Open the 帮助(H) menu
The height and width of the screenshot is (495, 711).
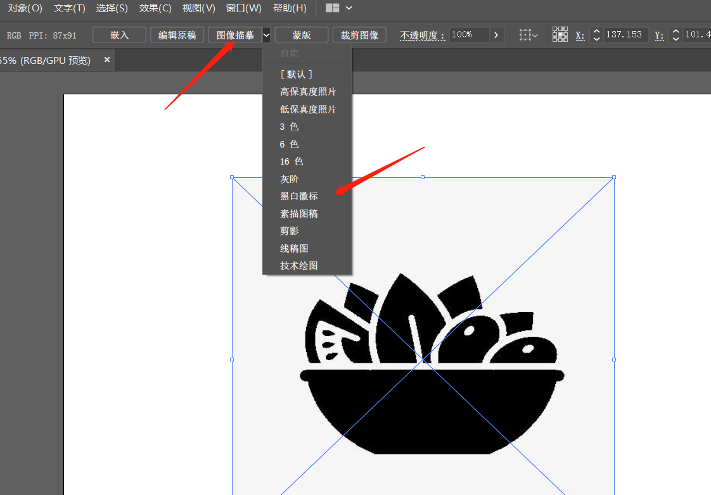point(290,8)
